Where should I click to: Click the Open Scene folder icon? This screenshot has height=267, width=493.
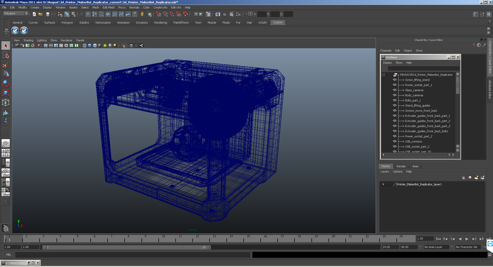(41, 14)
